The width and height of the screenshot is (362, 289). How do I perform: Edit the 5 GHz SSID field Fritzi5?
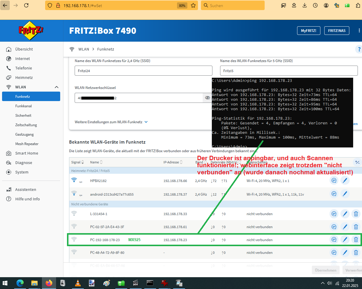pyautogui.click(x=289, y=71)
